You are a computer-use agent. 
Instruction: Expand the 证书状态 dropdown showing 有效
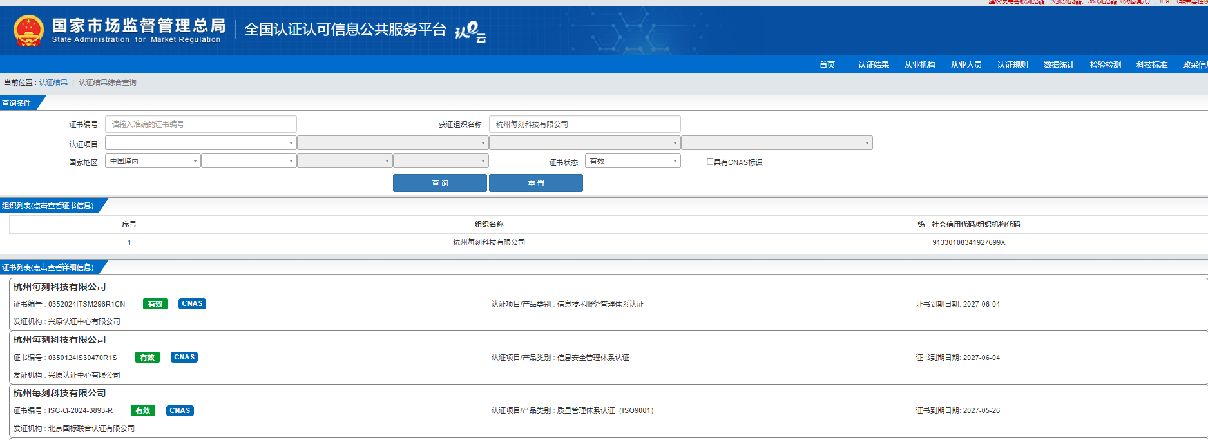coord(632,161)
